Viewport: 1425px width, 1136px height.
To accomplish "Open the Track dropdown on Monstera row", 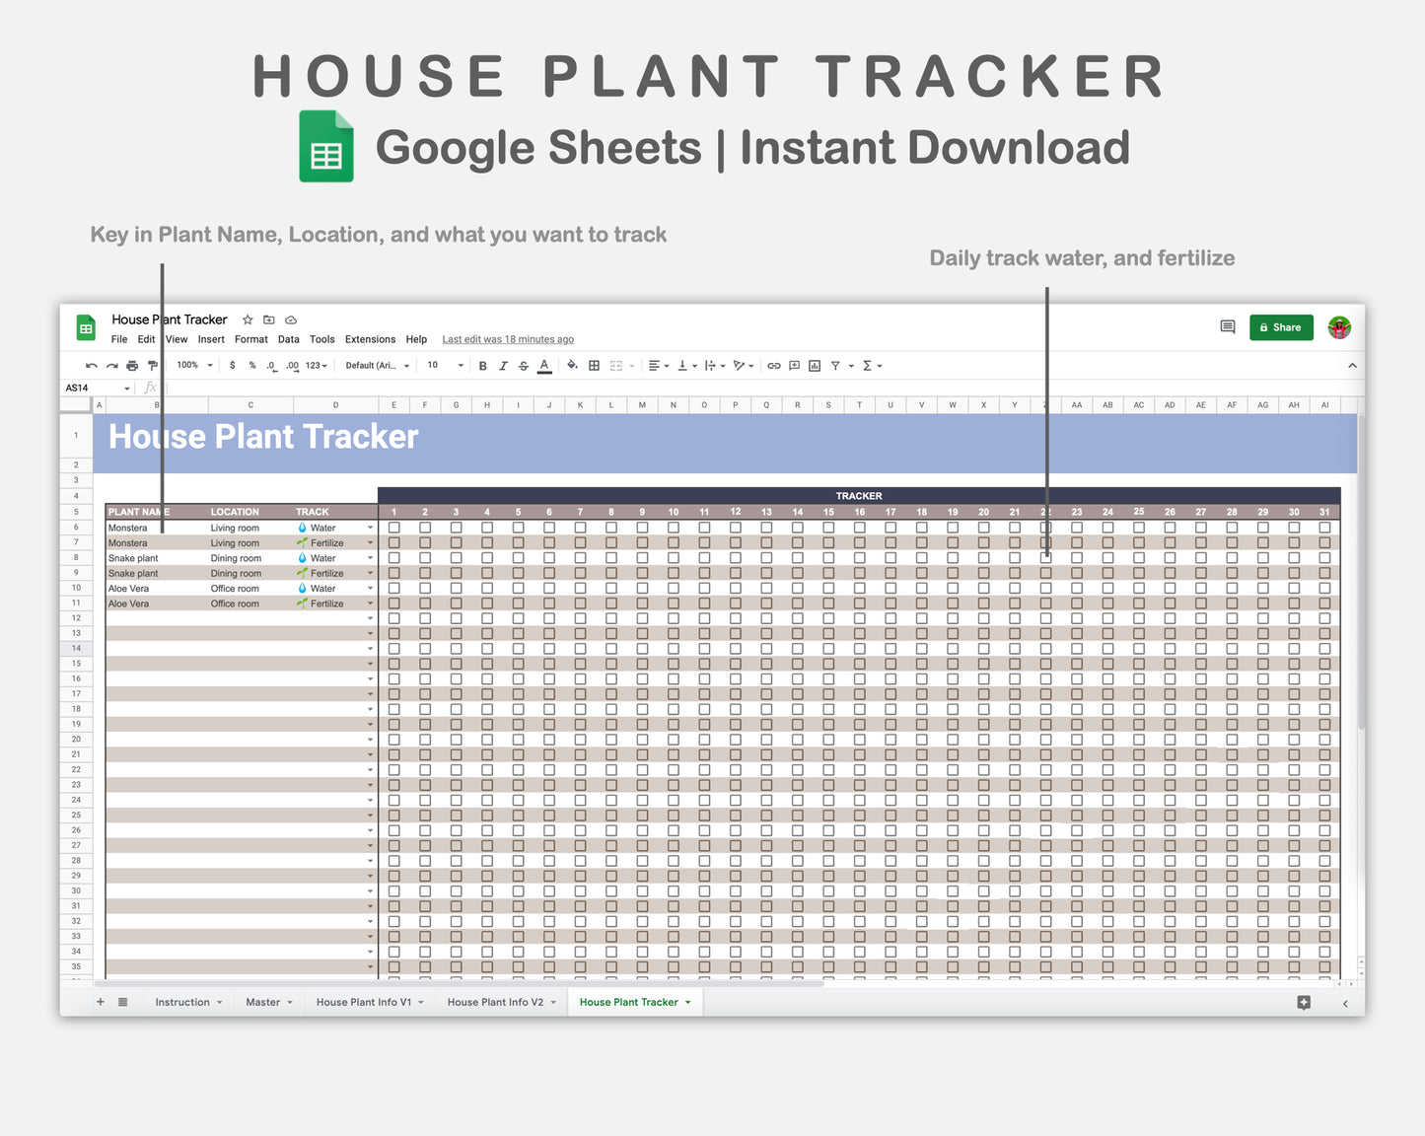I will pos(370,527).
